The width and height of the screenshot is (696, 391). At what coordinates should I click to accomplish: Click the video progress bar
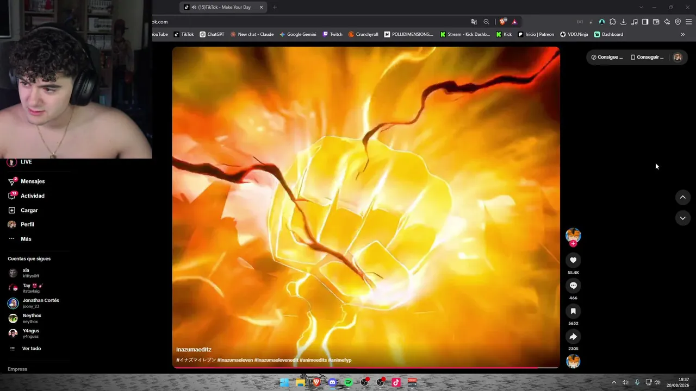(x=366, y=368)
